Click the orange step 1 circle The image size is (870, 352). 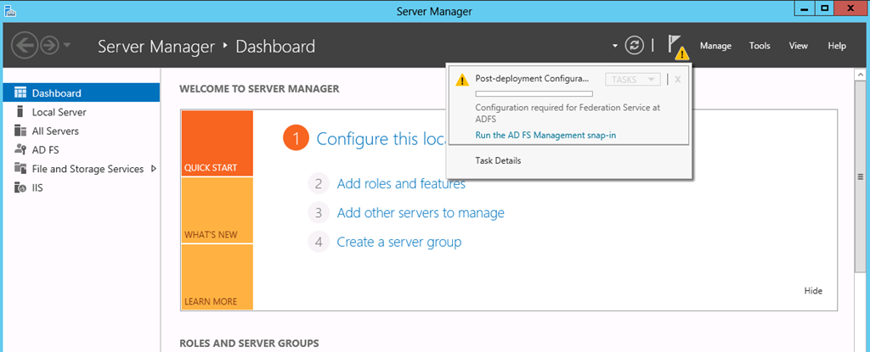tap(296, 138)
